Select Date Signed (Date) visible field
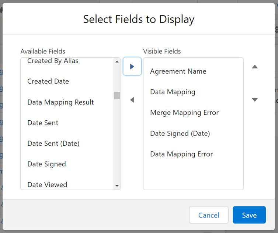The width and height of the screenshot is (278, 233). (x=180, y=134)
